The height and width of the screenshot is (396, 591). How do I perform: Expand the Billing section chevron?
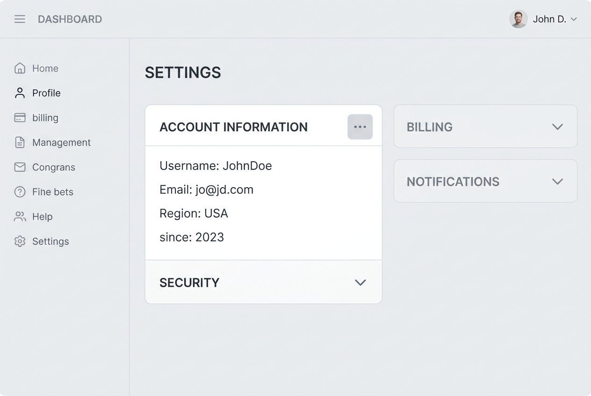pos(557,127)
